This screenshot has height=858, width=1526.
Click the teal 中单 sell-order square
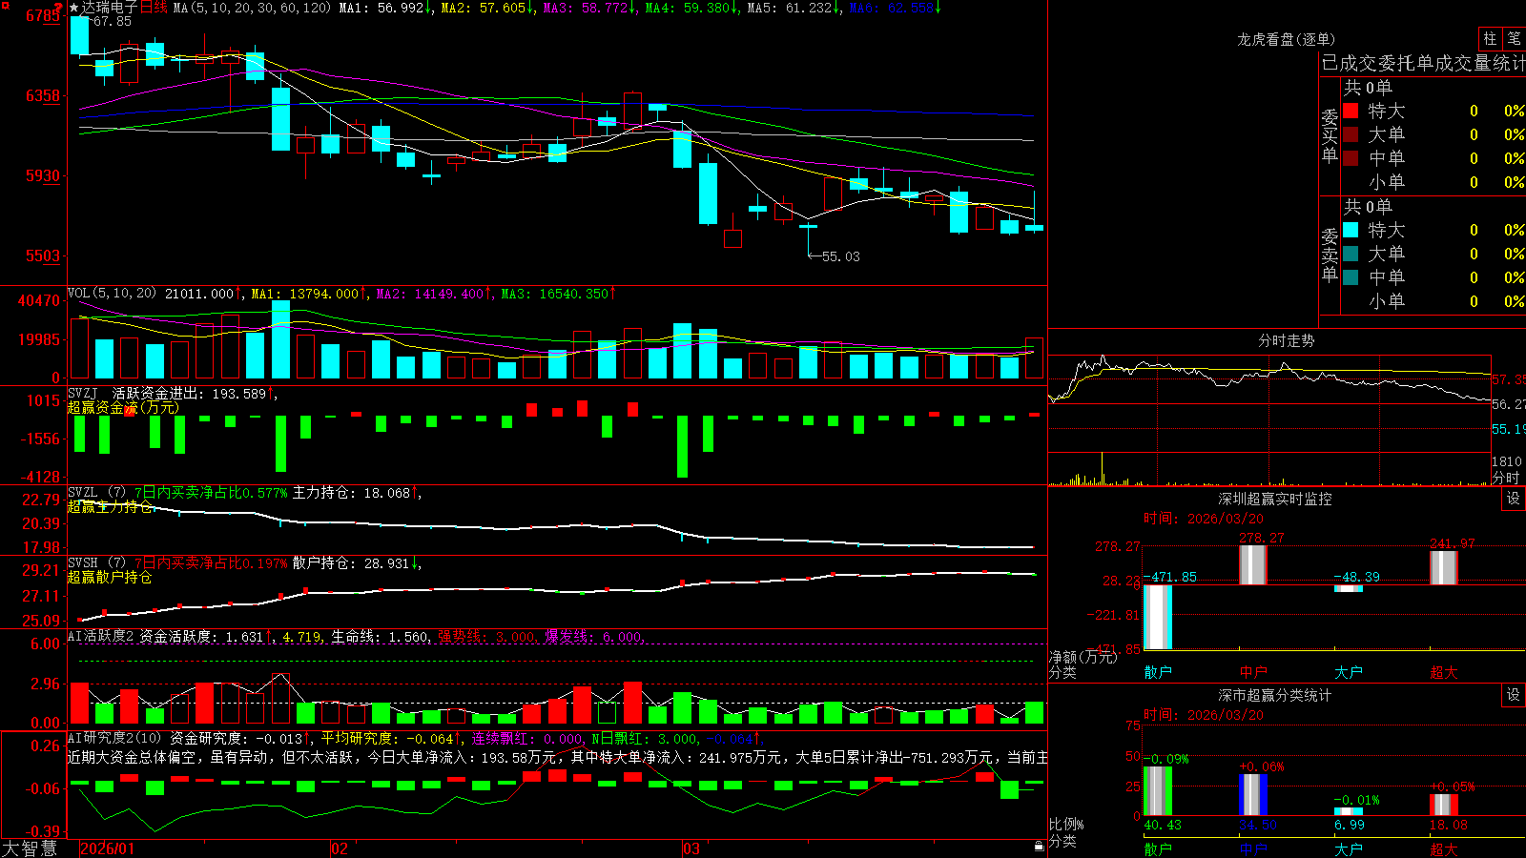tap(1351, 277)
